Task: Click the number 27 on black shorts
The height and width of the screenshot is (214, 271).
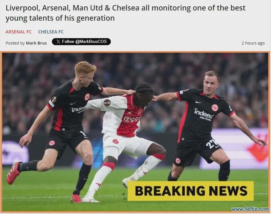Action: pos(211,143)
